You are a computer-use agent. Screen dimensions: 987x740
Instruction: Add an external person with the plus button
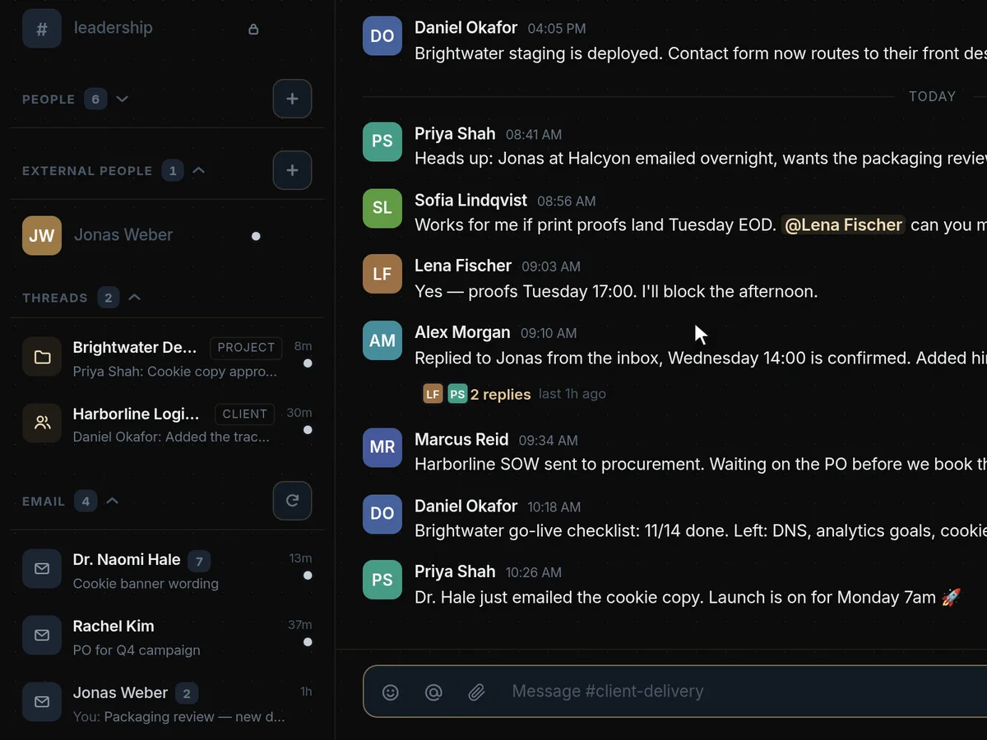[292, 170]
